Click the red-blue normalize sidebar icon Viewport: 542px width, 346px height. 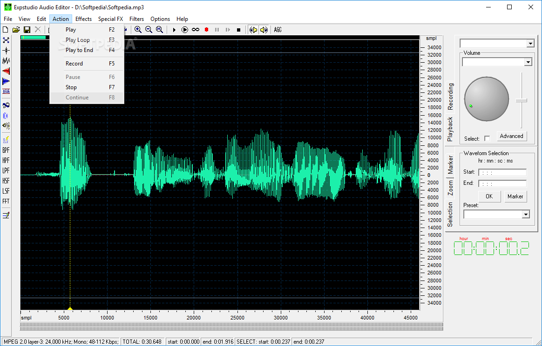coord(6,91)
